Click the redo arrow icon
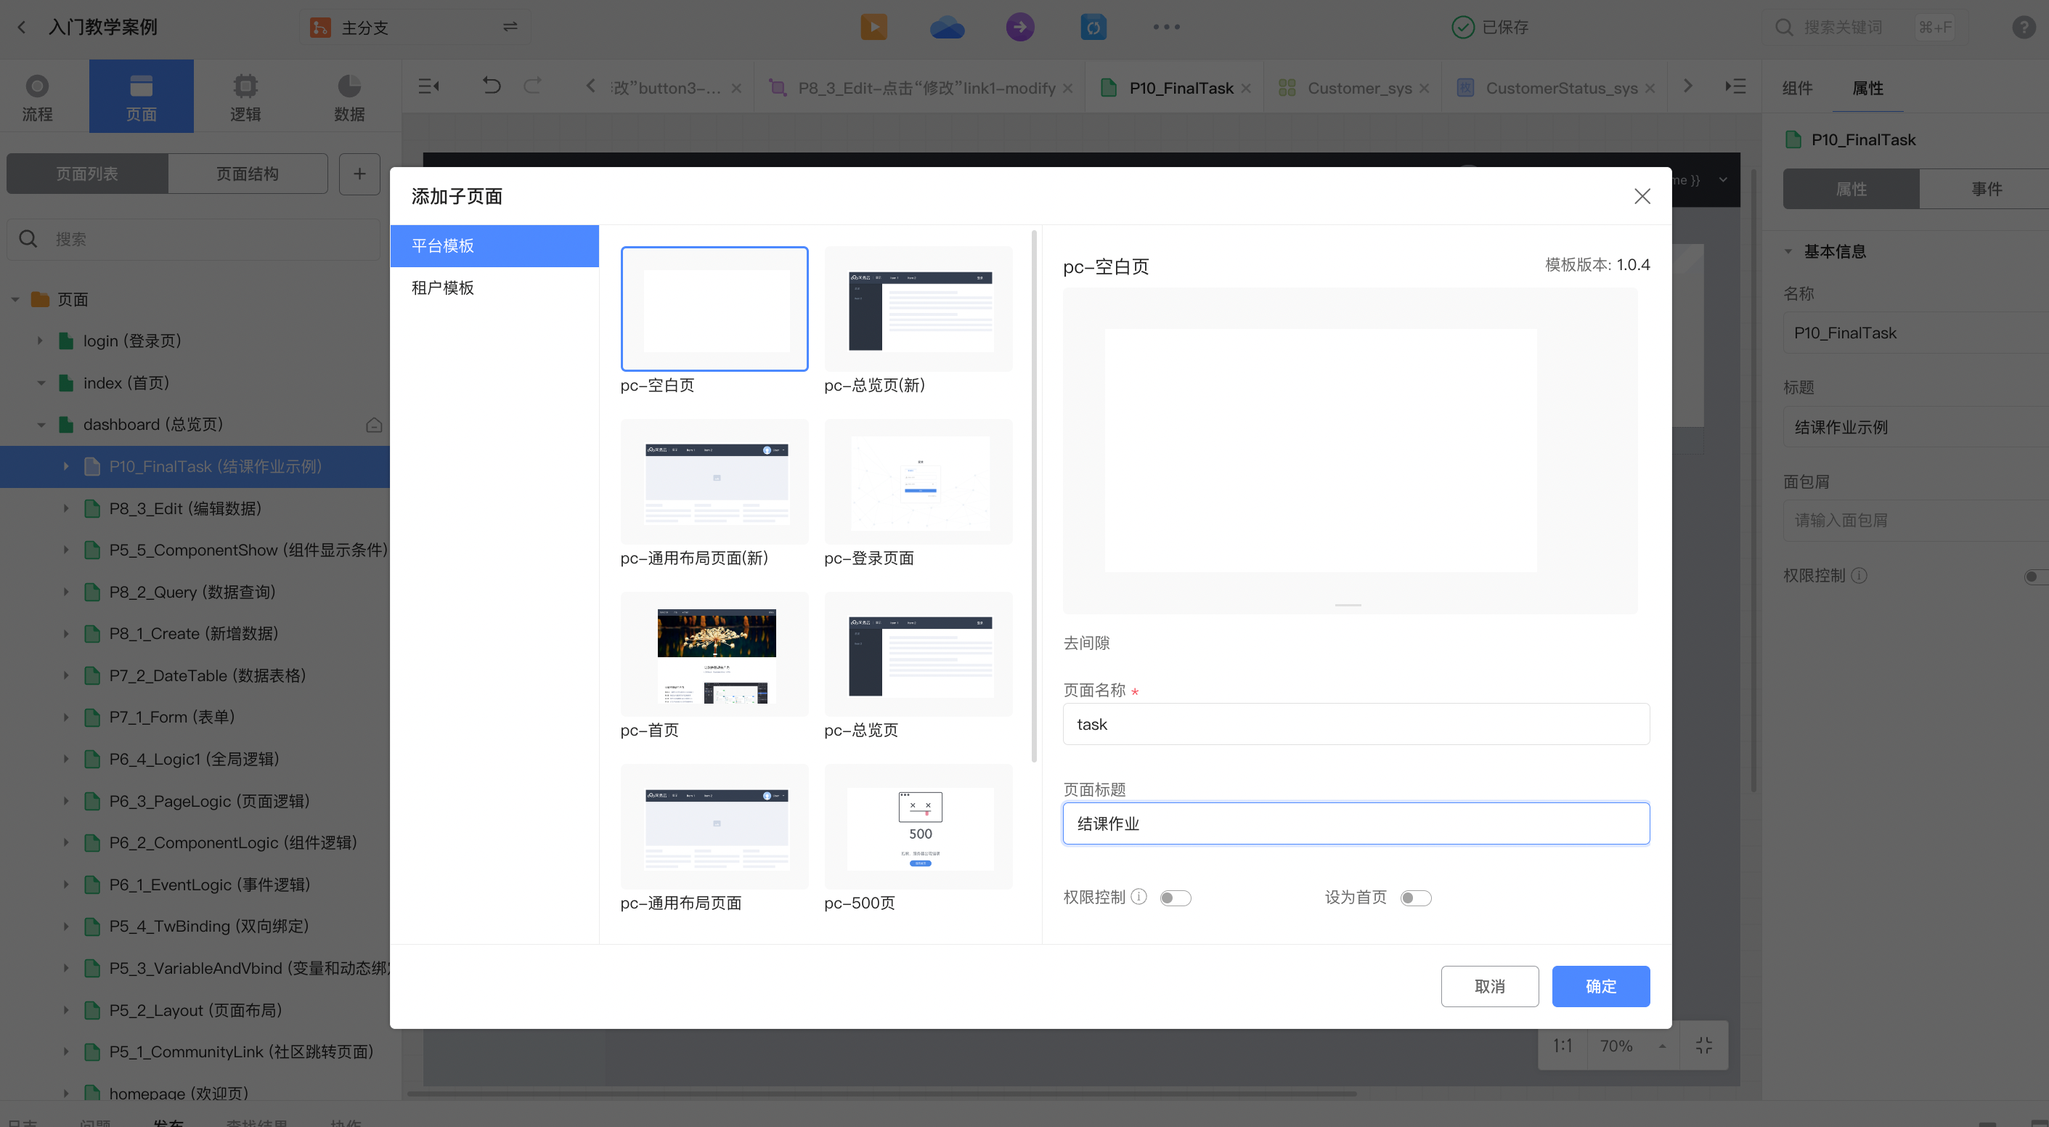Screen dimensions: 2049x1127 [533, 86]
